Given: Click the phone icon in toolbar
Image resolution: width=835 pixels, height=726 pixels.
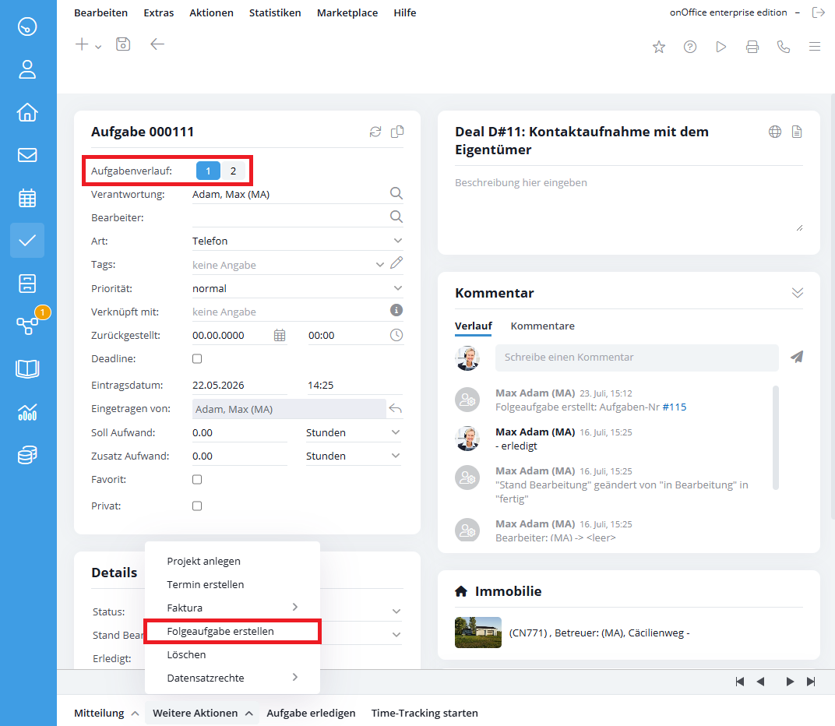Looking at the screenshot, I should coord(784,47).
